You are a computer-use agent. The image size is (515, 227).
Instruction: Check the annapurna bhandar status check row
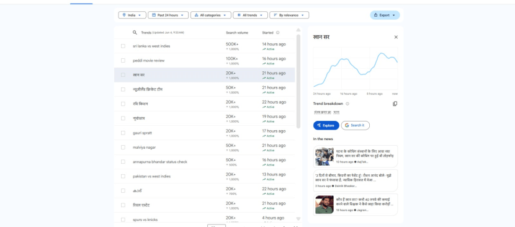point(123,162)
